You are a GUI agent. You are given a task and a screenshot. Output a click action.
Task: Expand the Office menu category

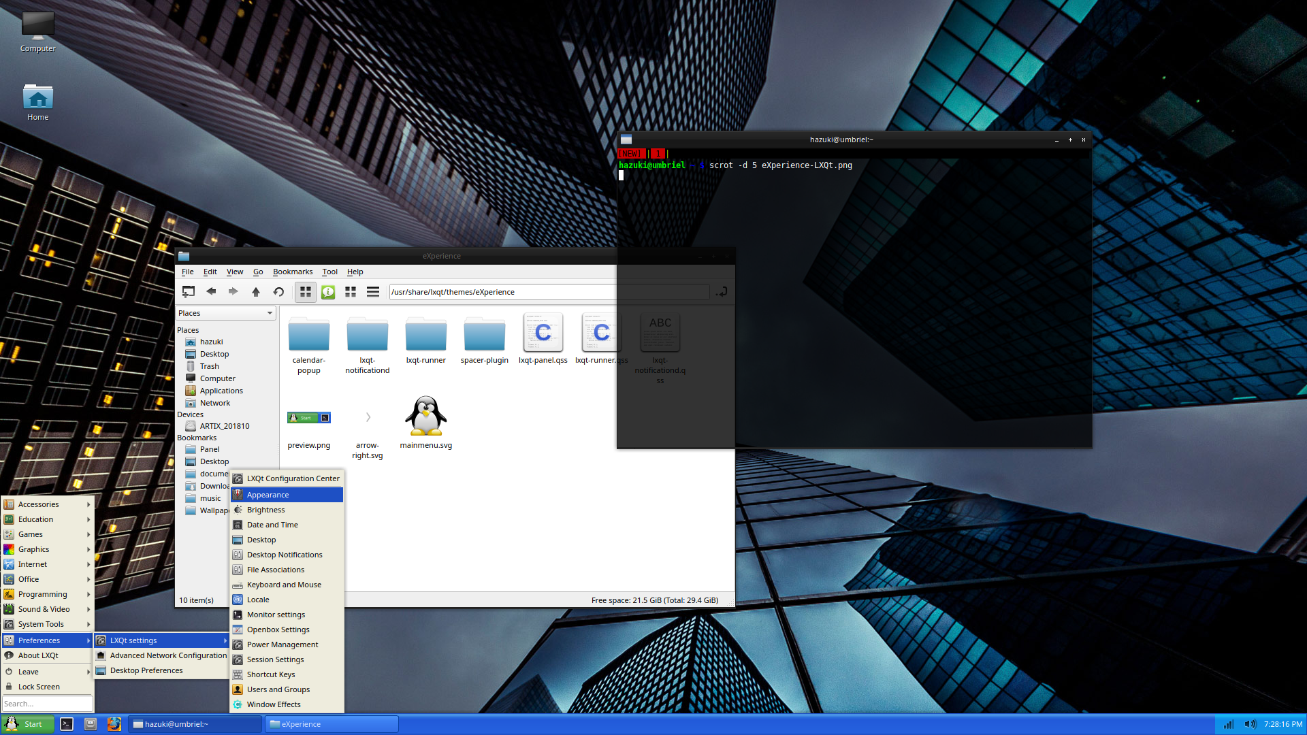click(47, 579)
